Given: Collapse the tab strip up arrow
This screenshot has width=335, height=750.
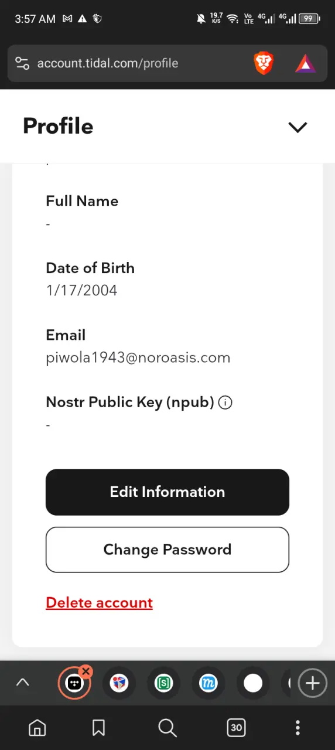Looking at the screenshot, I should pyautogui.click(x=23, y=683).
